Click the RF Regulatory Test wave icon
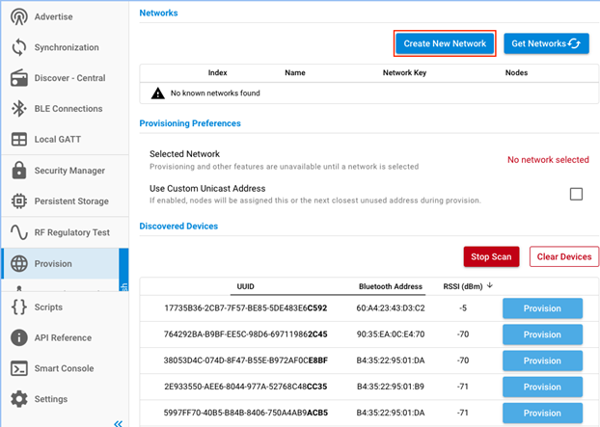 pyautogui.click(x=18, y=232)
